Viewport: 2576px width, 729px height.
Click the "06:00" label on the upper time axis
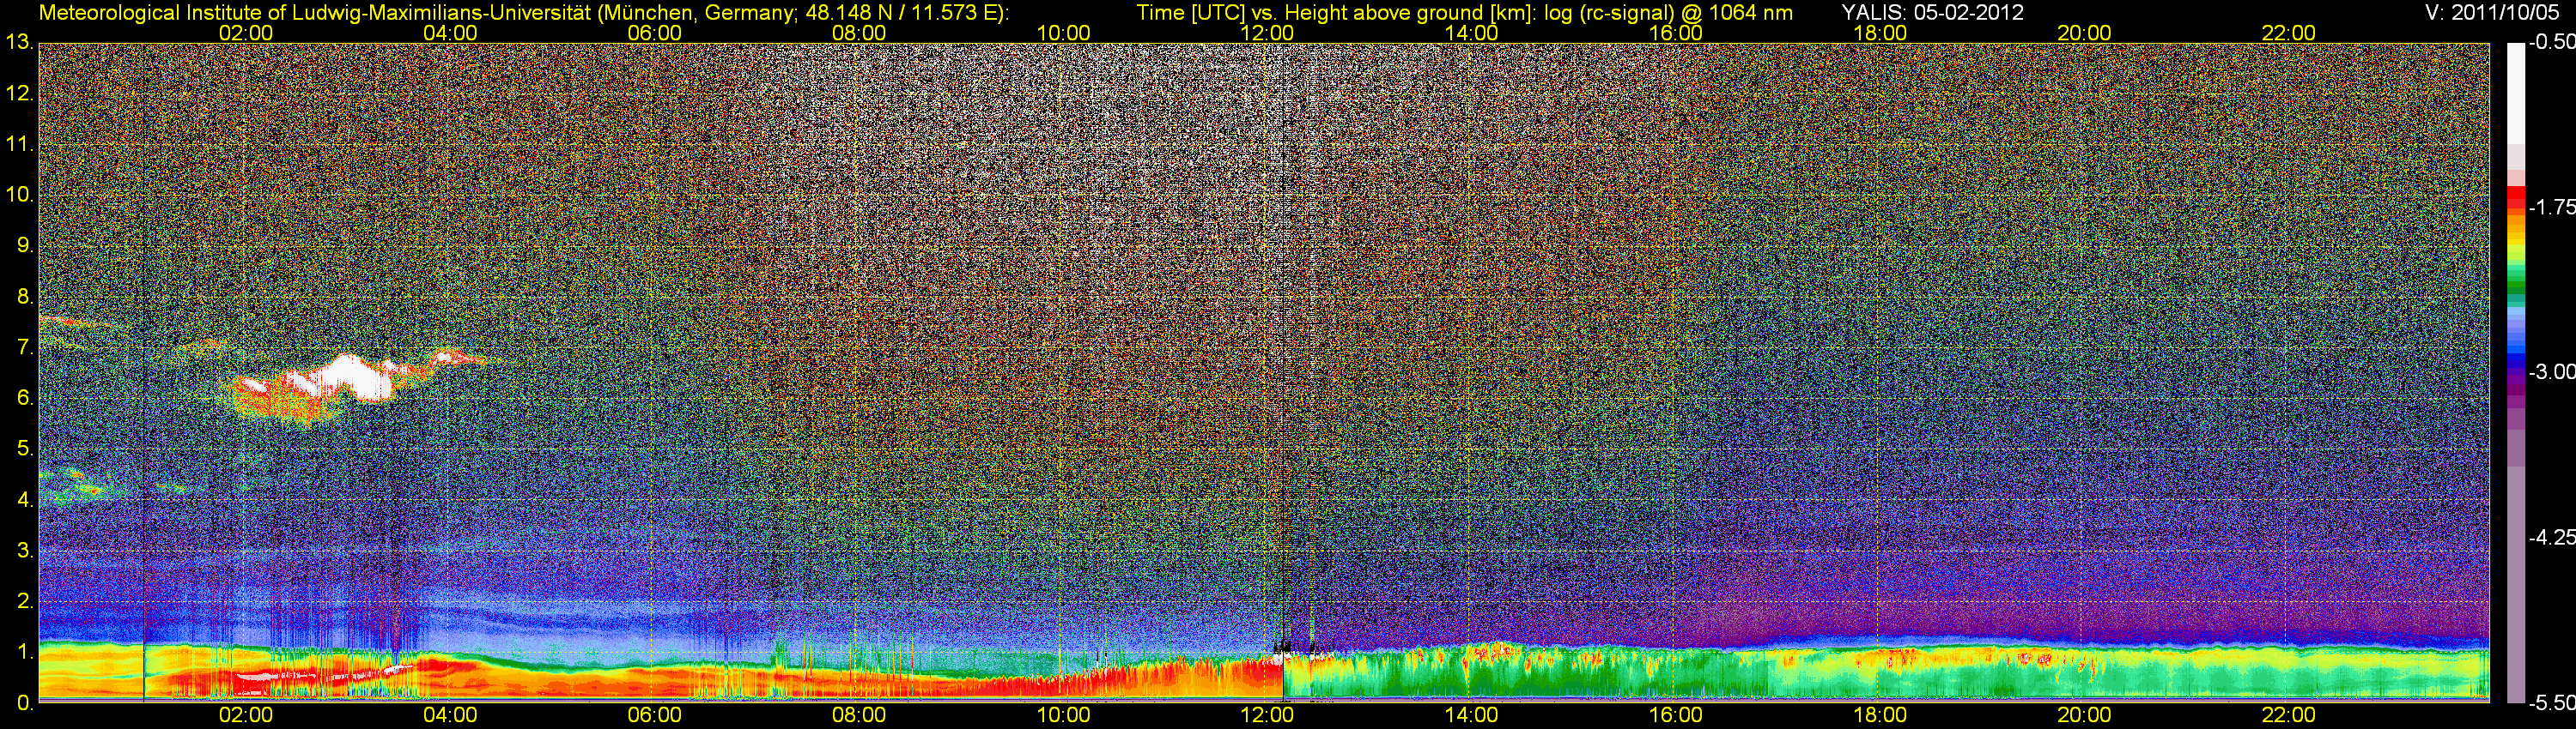click(655, 33)
